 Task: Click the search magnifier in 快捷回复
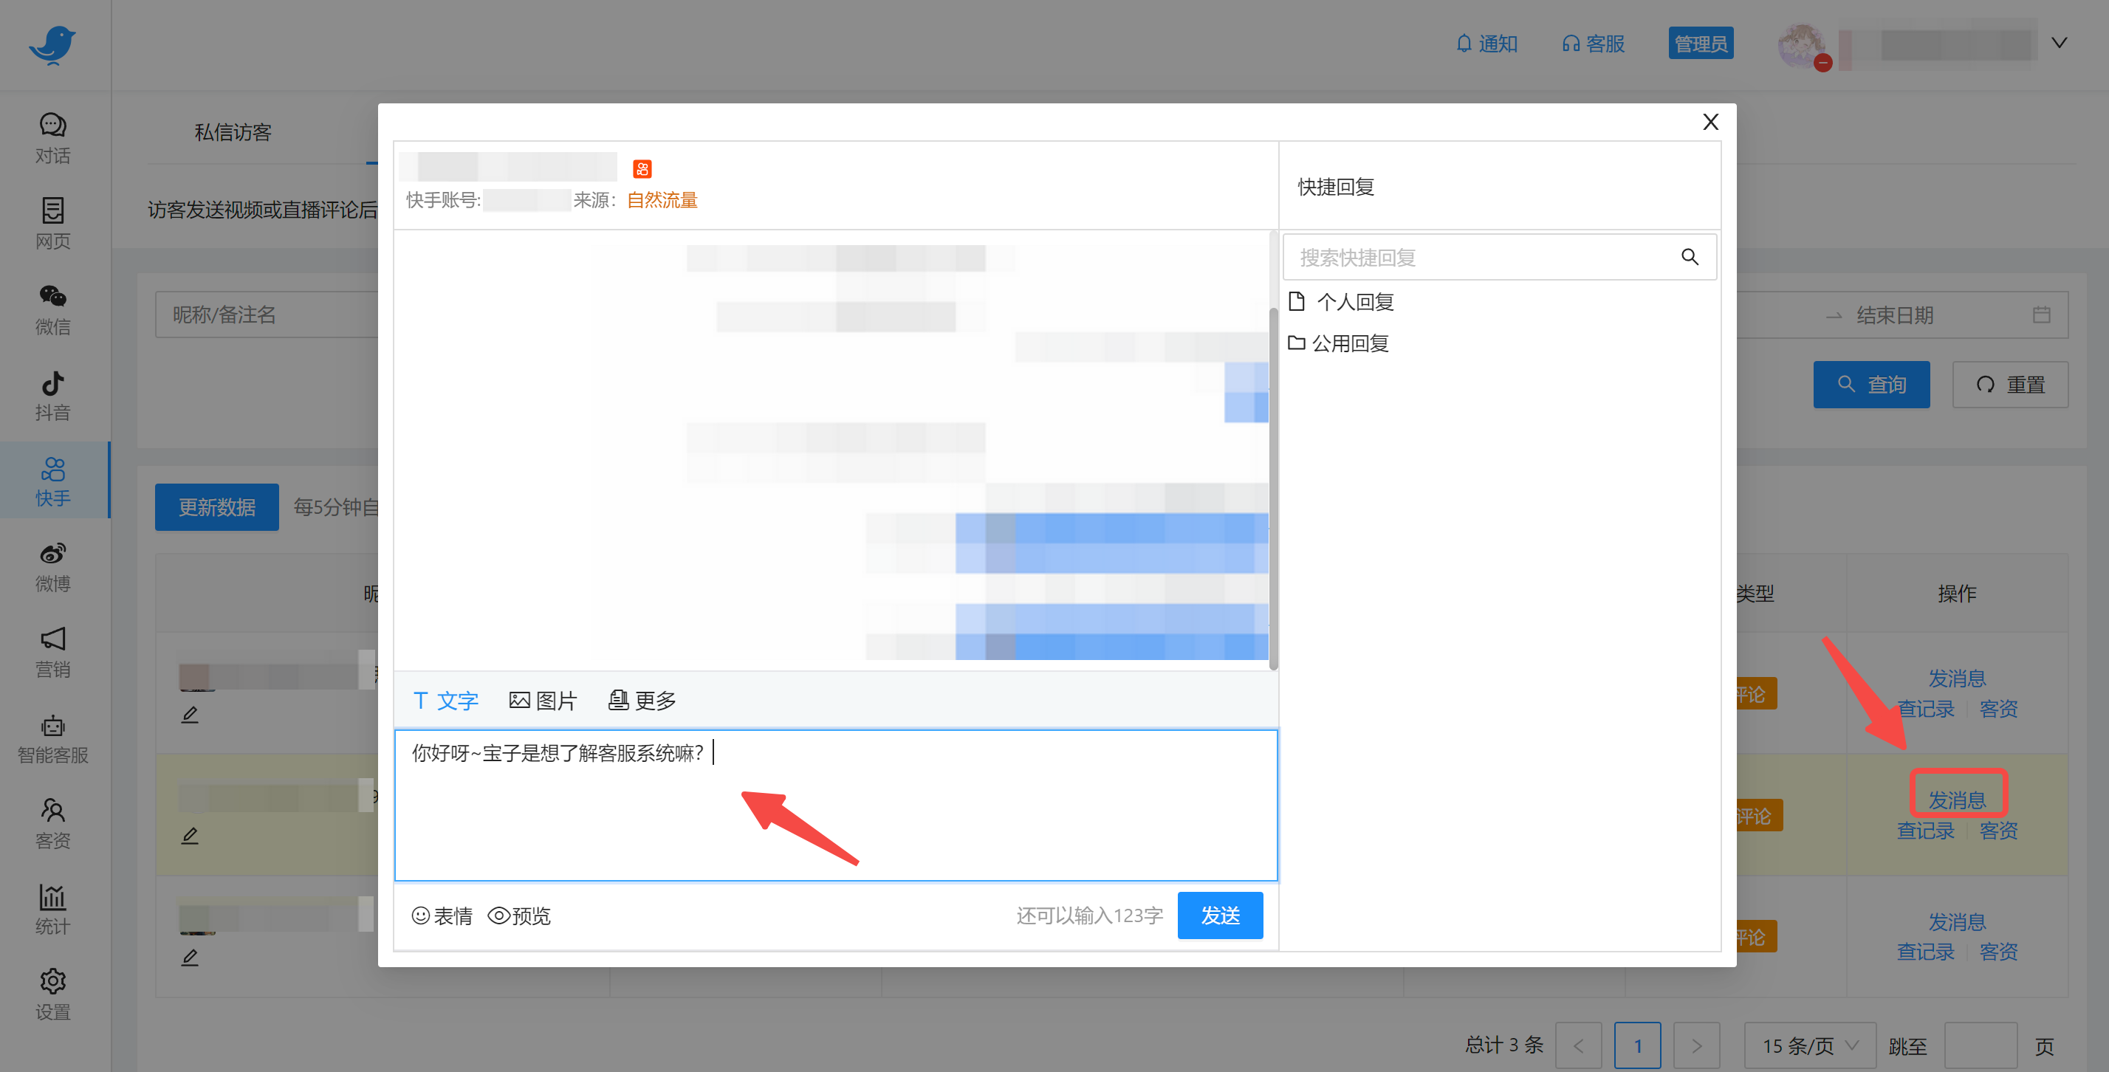[x=1689, y=257]
